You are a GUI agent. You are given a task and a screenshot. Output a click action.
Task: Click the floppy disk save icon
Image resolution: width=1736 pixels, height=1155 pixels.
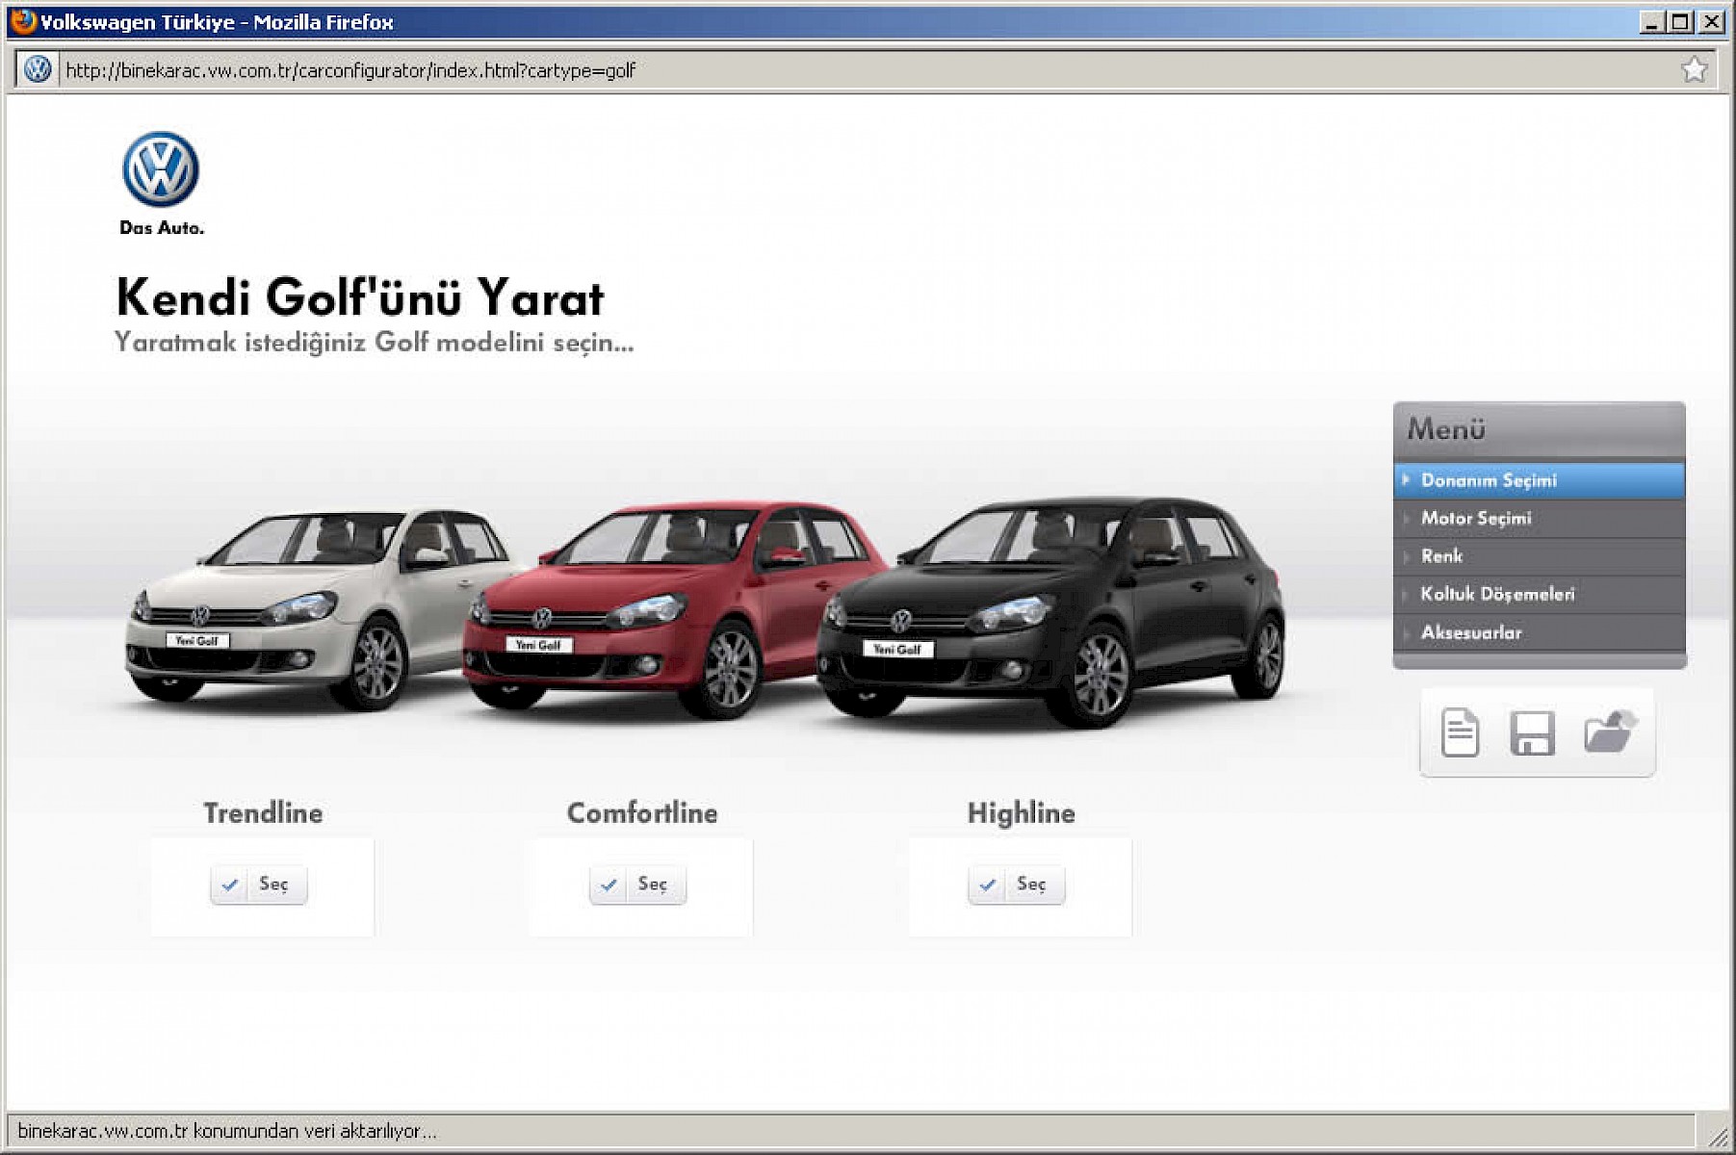[x=1532, y=732]
